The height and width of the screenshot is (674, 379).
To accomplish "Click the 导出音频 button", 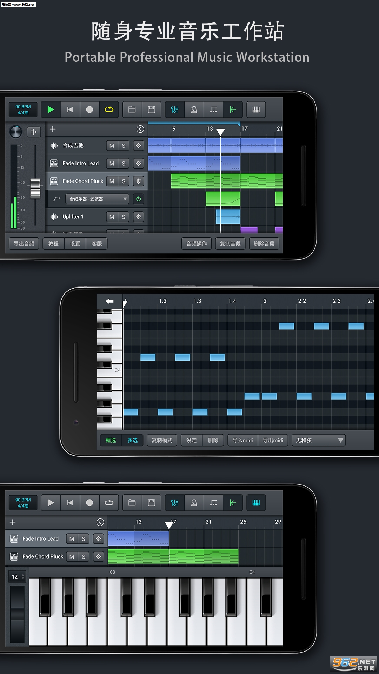I will (x=24, y=244).
